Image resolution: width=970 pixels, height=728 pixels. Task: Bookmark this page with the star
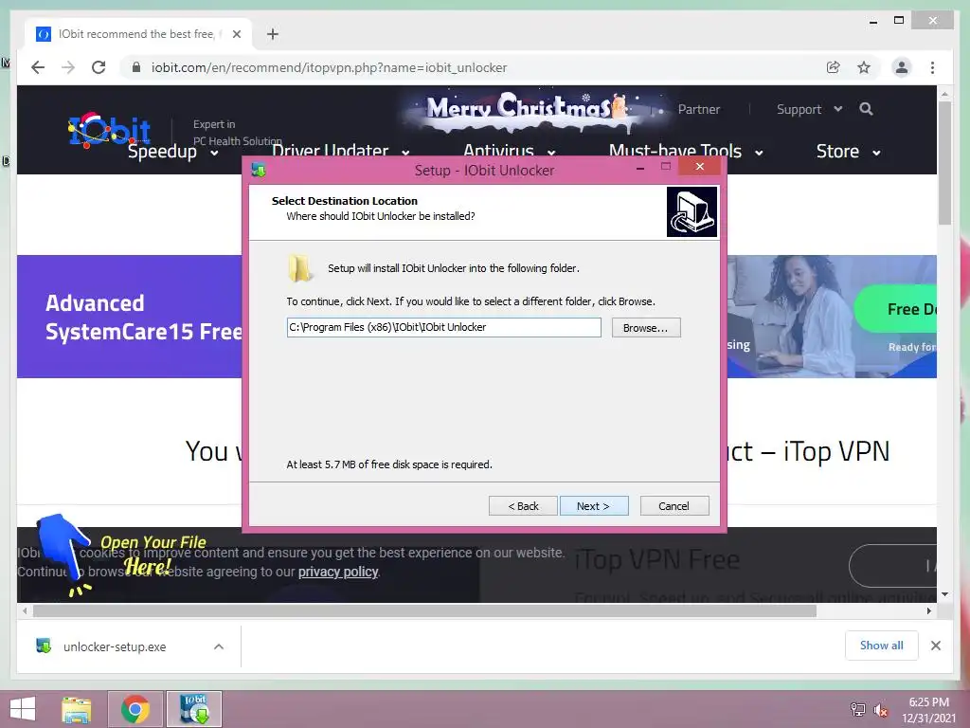(x=864, y=67)
